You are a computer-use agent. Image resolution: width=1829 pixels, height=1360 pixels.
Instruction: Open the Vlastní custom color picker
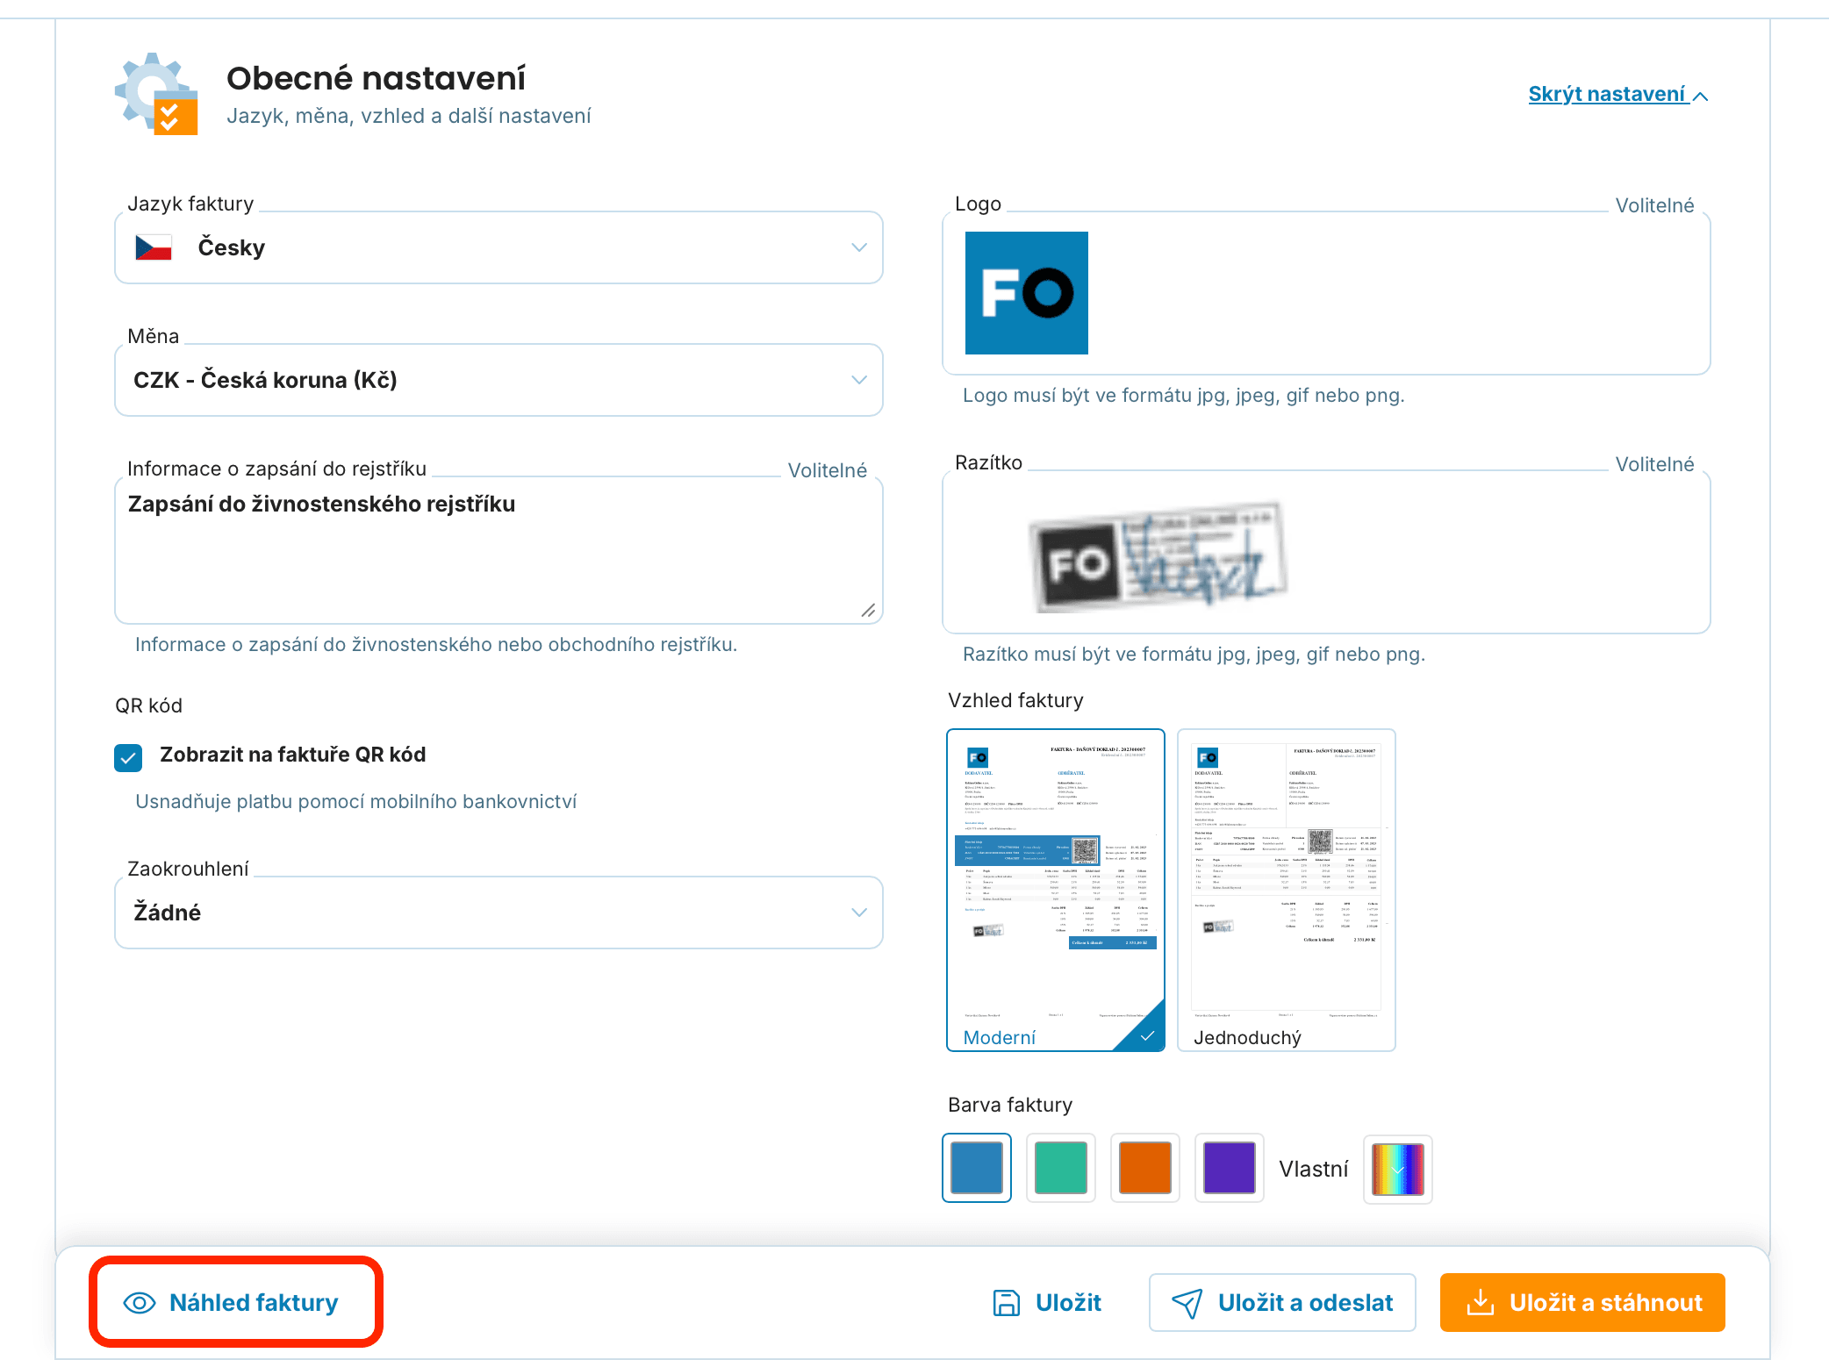1397,1169
